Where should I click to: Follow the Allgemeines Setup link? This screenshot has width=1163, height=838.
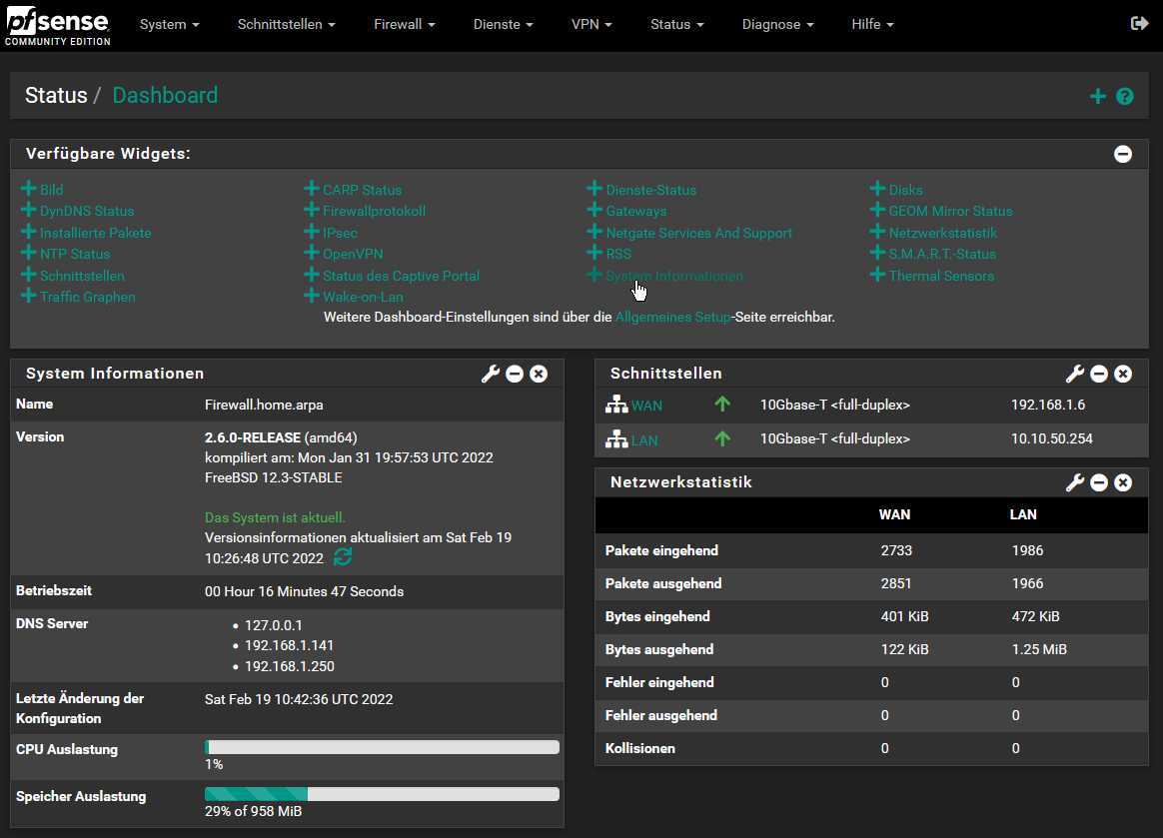(x=672, y=317)
